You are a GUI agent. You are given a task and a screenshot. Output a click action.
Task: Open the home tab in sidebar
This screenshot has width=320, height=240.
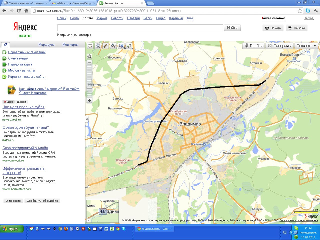coord(5,45)
